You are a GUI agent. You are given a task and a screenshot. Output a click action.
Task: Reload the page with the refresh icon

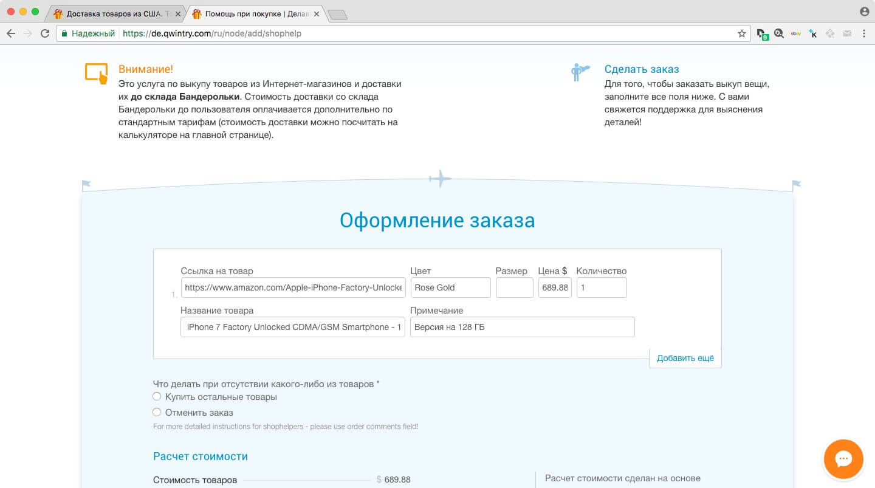pyautogui.click(x=45, y=34)
